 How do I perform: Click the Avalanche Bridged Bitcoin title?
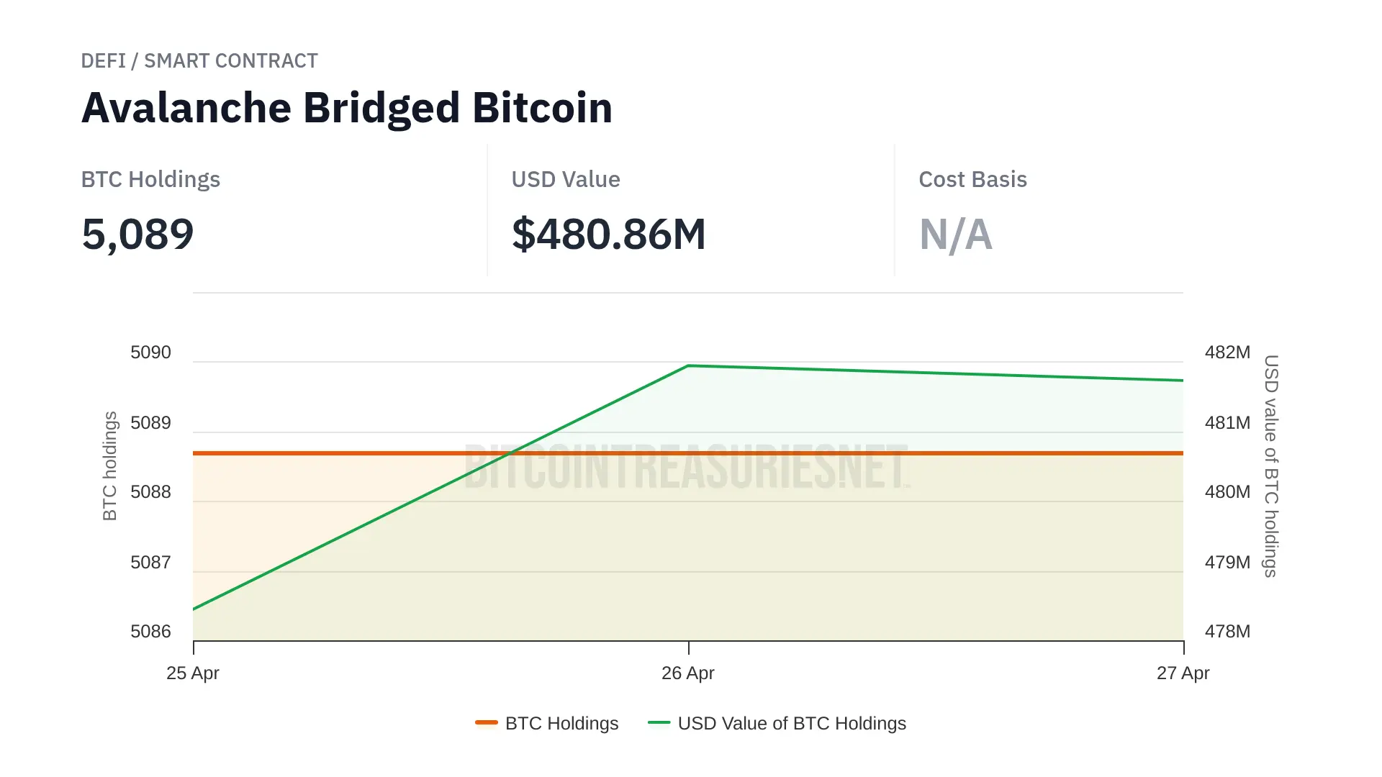347,108
